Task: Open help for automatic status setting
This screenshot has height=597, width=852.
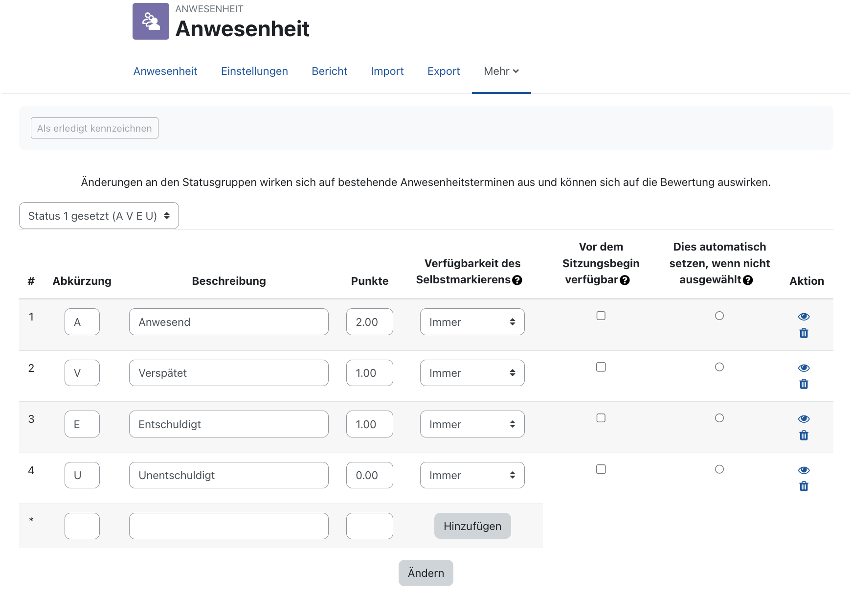Action: [x=748, y=280]
